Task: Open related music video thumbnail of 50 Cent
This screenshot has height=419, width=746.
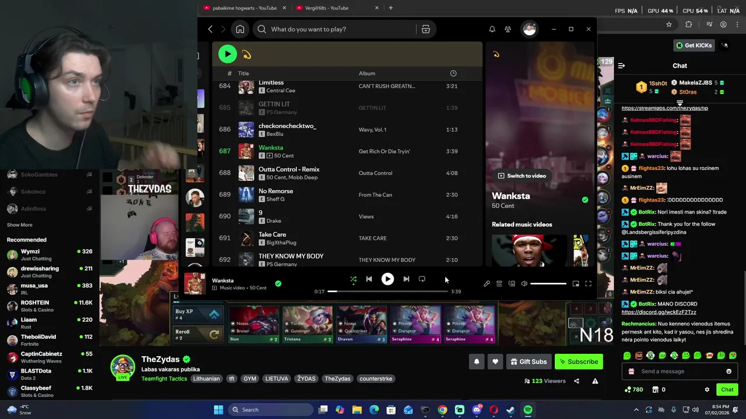Action: [529, 250]
